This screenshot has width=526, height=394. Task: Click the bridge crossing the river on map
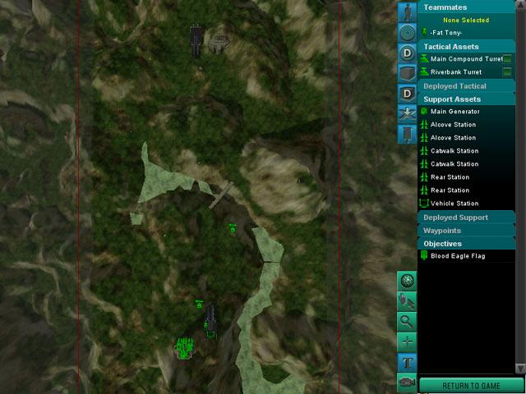pyautogui.click(x=221, y=195)
